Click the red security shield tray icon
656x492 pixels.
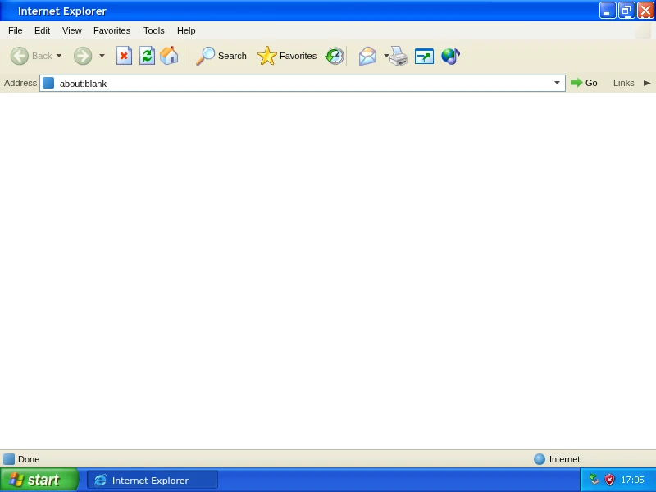[x=609, y=480]
